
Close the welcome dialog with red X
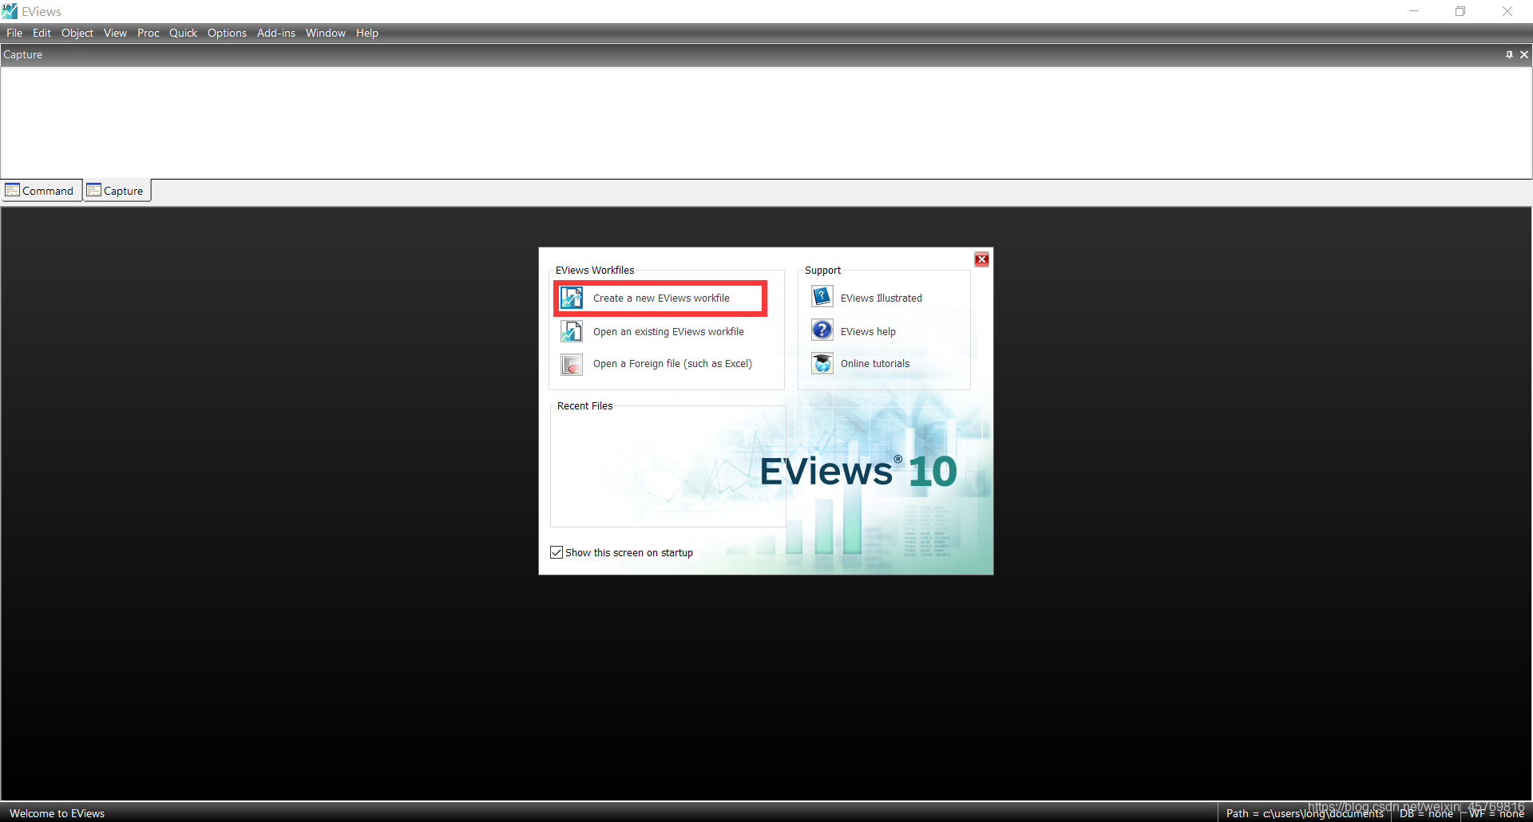[982, 259]
